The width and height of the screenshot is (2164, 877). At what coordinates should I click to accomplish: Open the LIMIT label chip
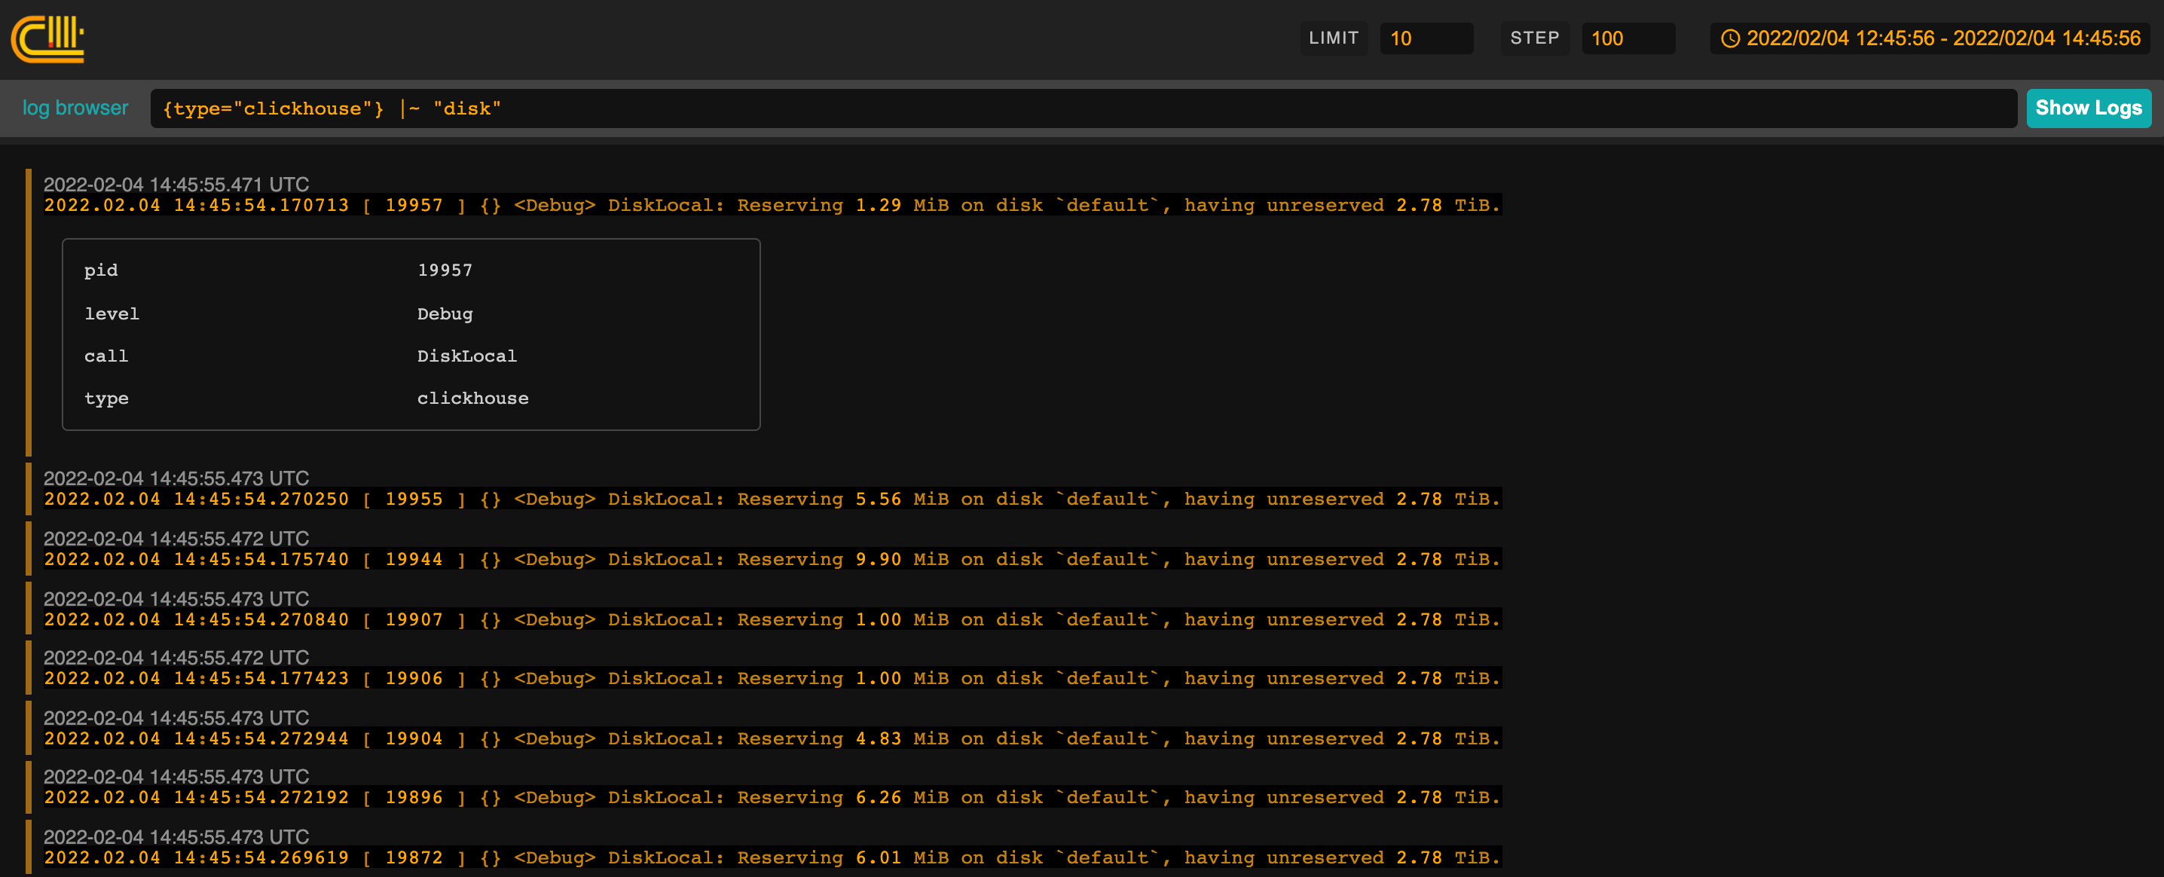tap(1334, 38)
